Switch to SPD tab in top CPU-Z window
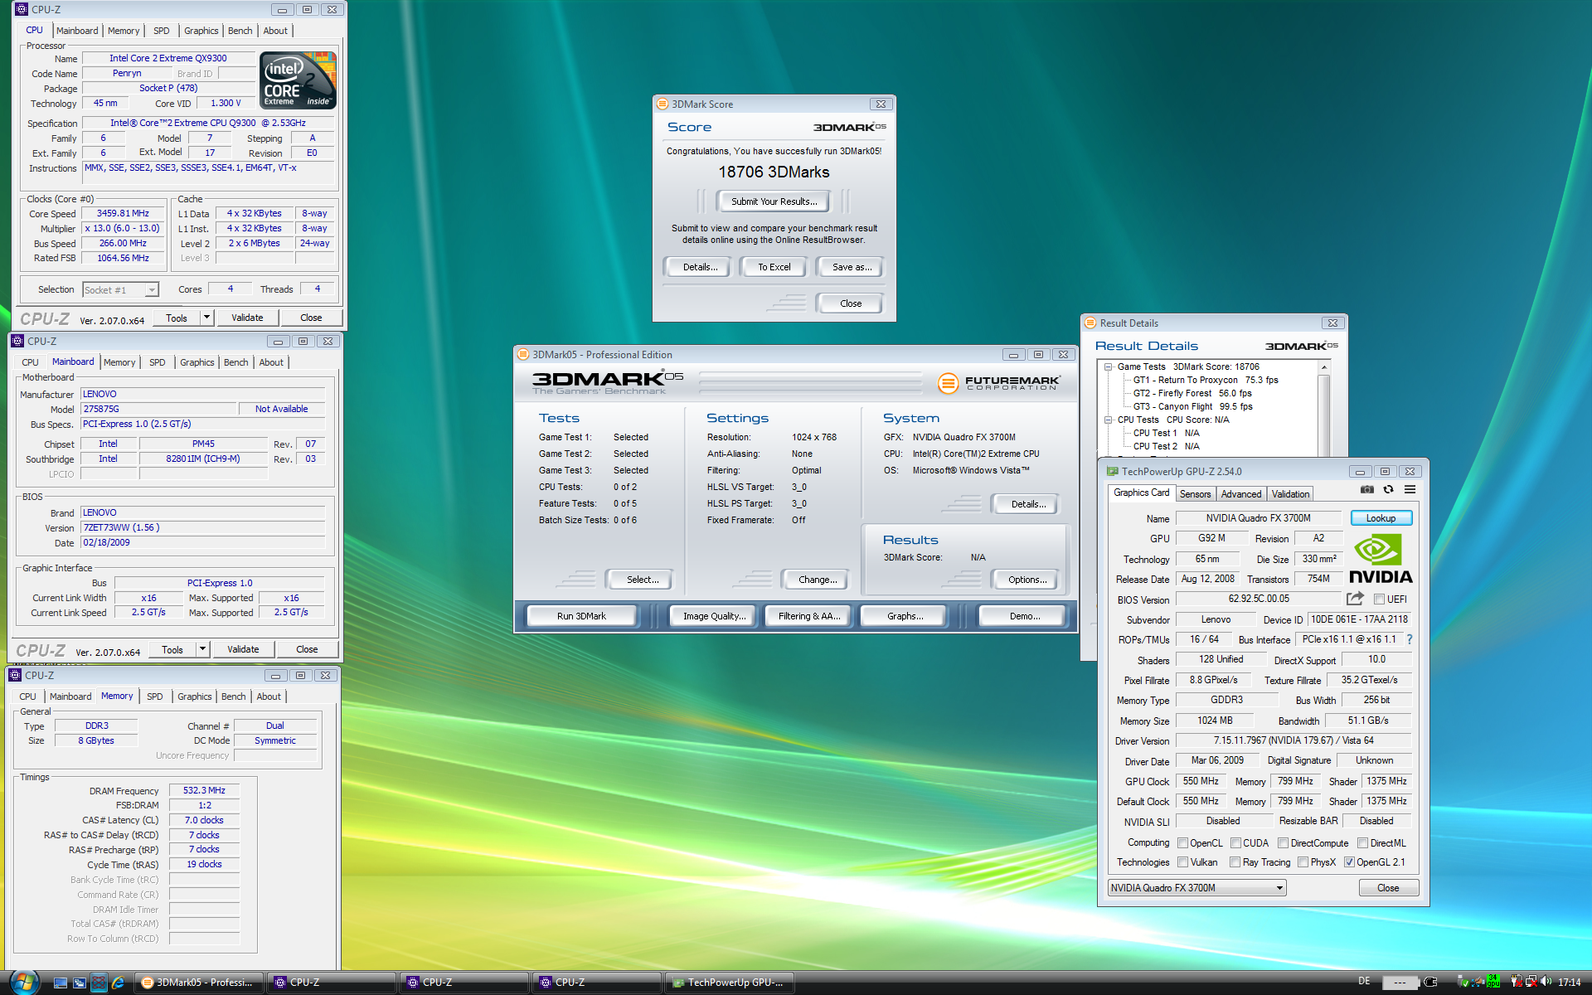This screenshot has width=1592, height=995. [x=162, y=31]
